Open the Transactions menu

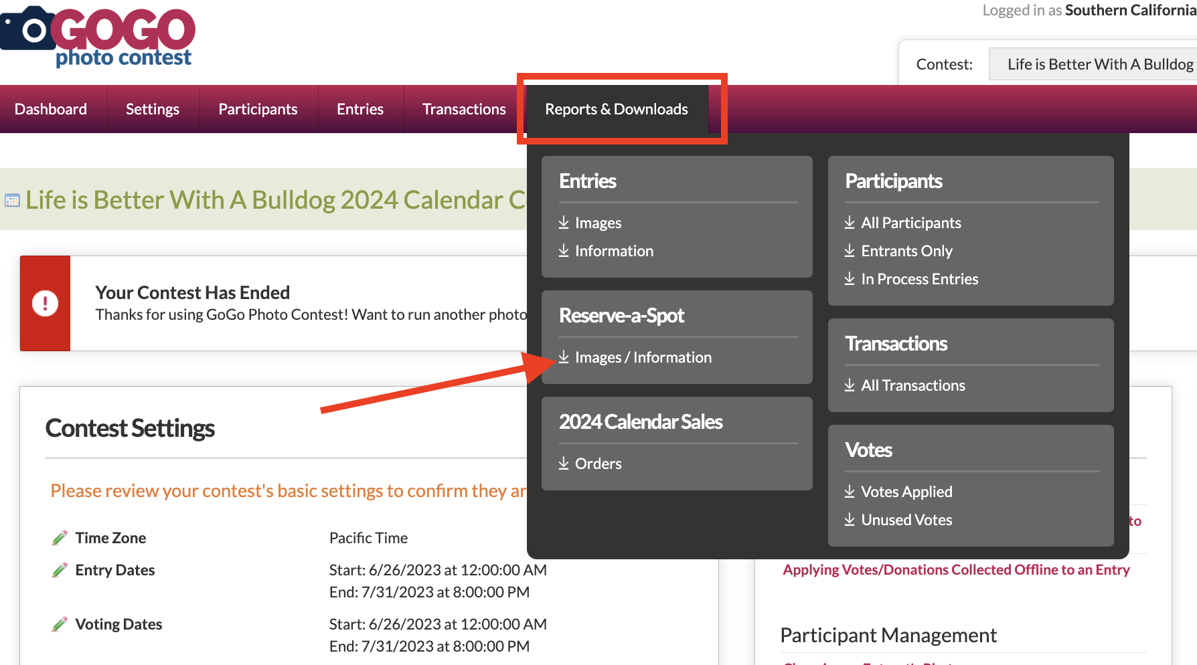point(464,109)
